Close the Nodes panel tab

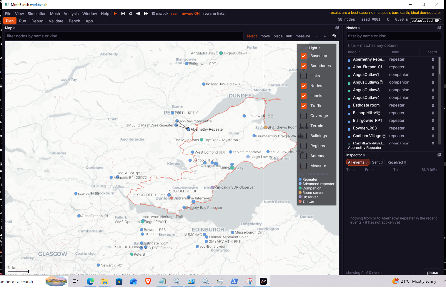click(x=359, y=28)
